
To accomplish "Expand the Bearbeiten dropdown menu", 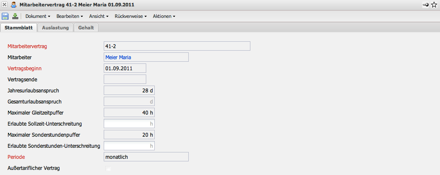I will click(70, 16).
